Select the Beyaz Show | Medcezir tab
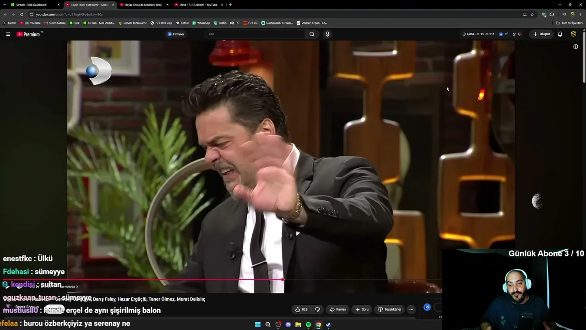 tap(89, 5)
